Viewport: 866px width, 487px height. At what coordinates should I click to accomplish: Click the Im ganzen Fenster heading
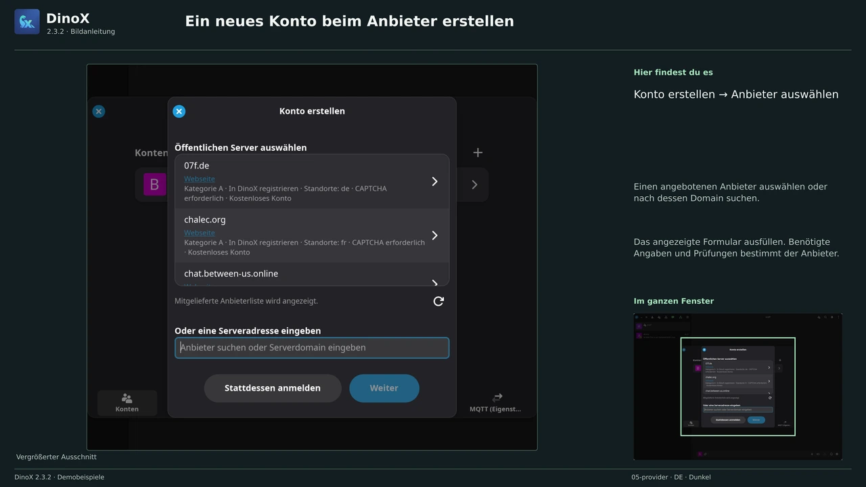coord(674,301)
